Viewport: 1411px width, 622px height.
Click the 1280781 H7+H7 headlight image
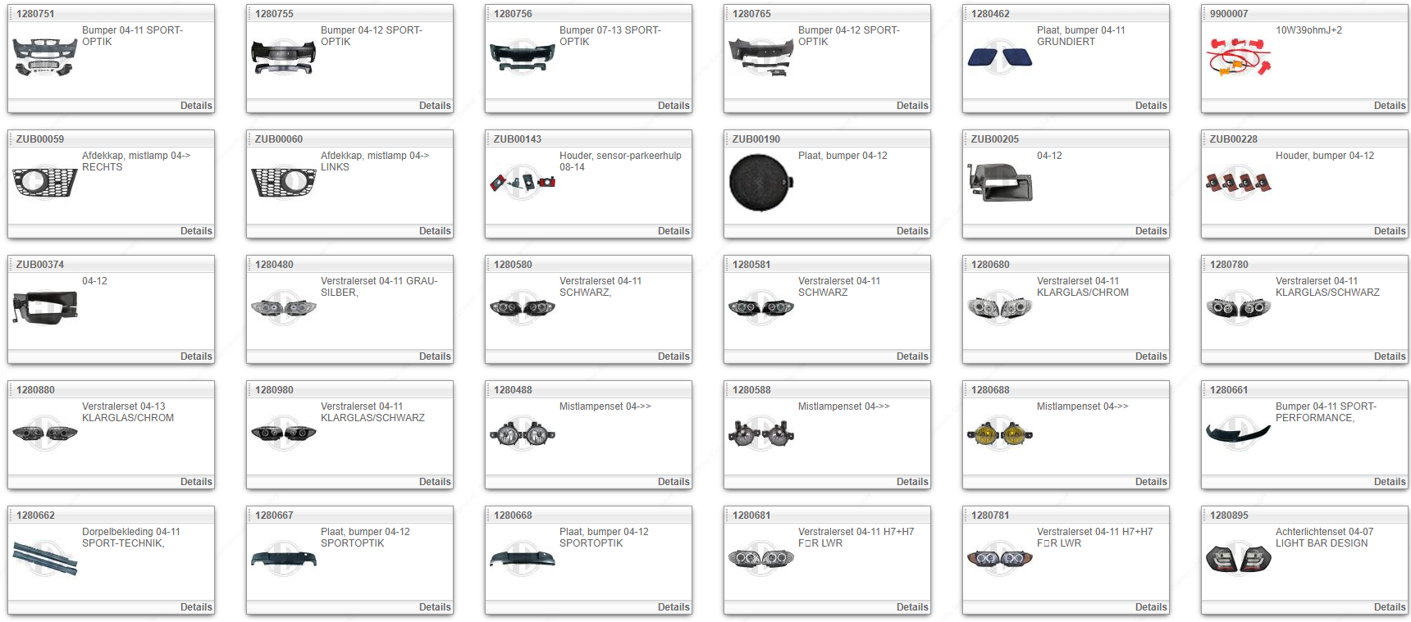tap(1000, 558)
